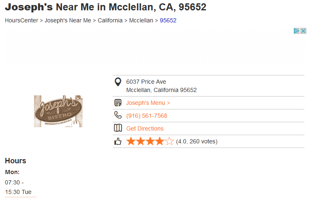This screenshot has height=201, width=311.
Task: Rate five stars via empty star
Action: [x=169, y=141]
